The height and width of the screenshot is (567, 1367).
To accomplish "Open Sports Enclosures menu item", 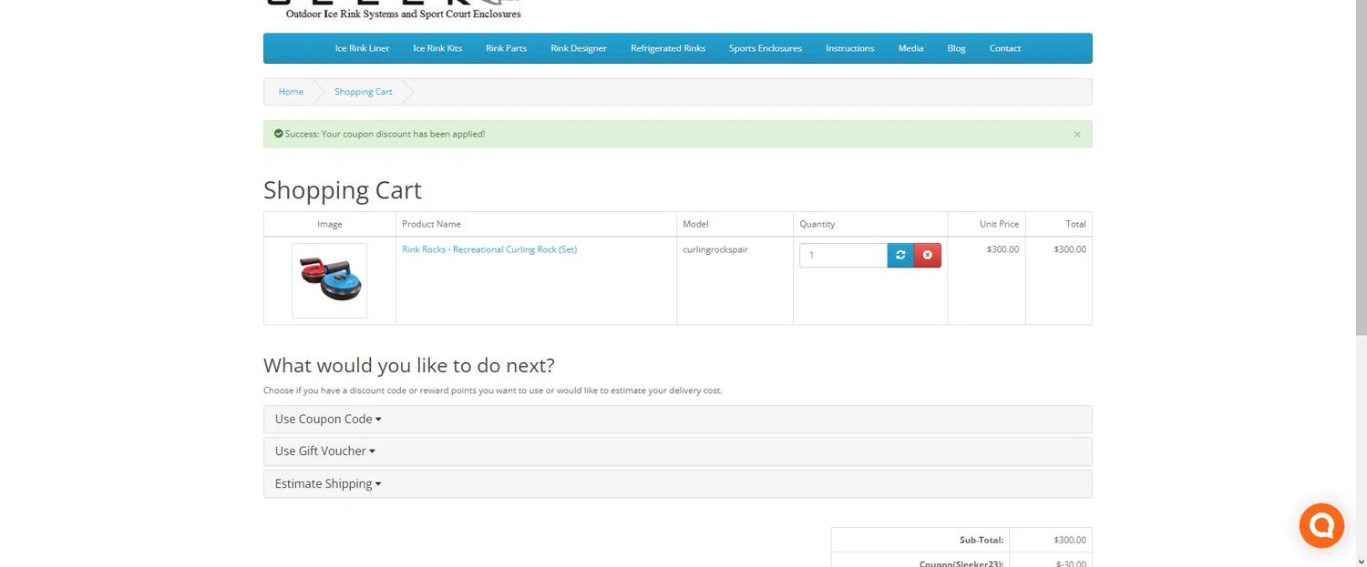I will 765,48.
